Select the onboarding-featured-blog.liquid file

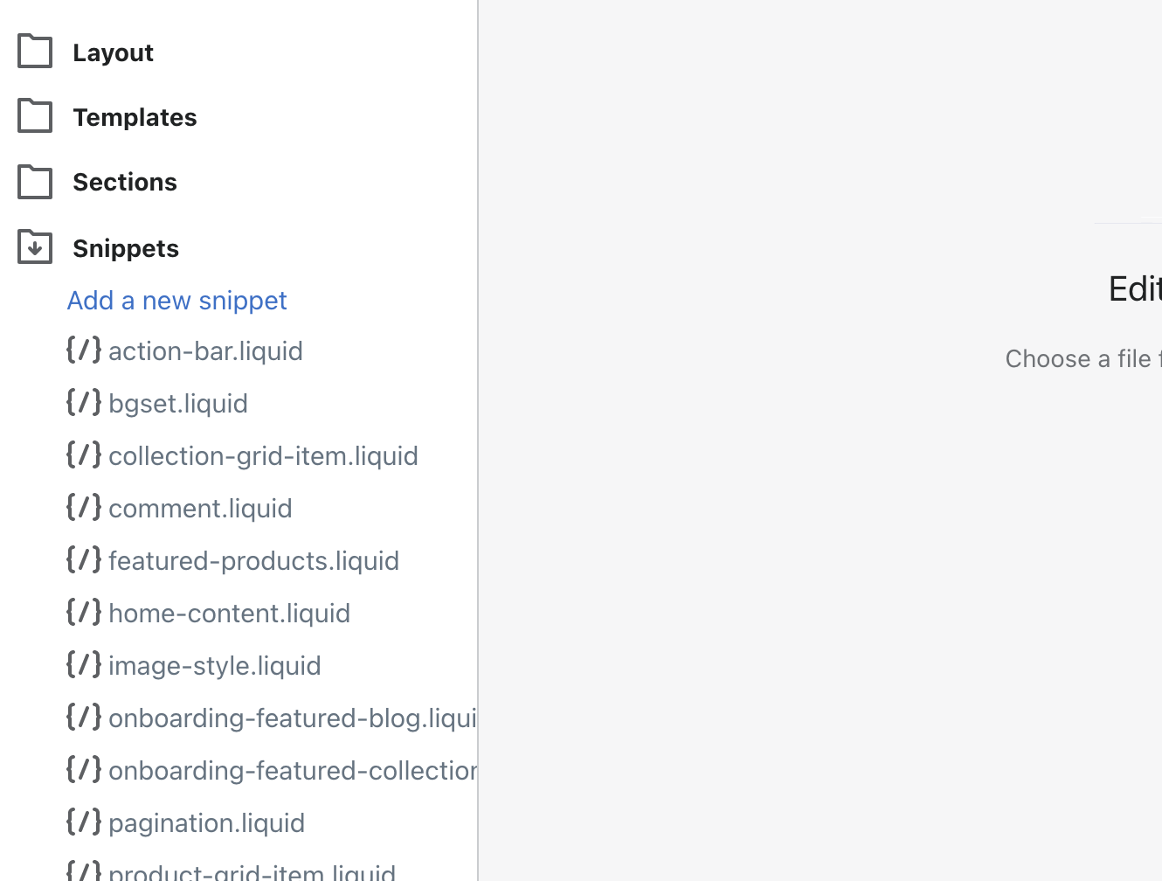(292, 718)
